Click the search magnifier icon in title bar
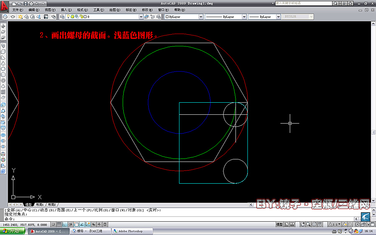 [335, 3]
